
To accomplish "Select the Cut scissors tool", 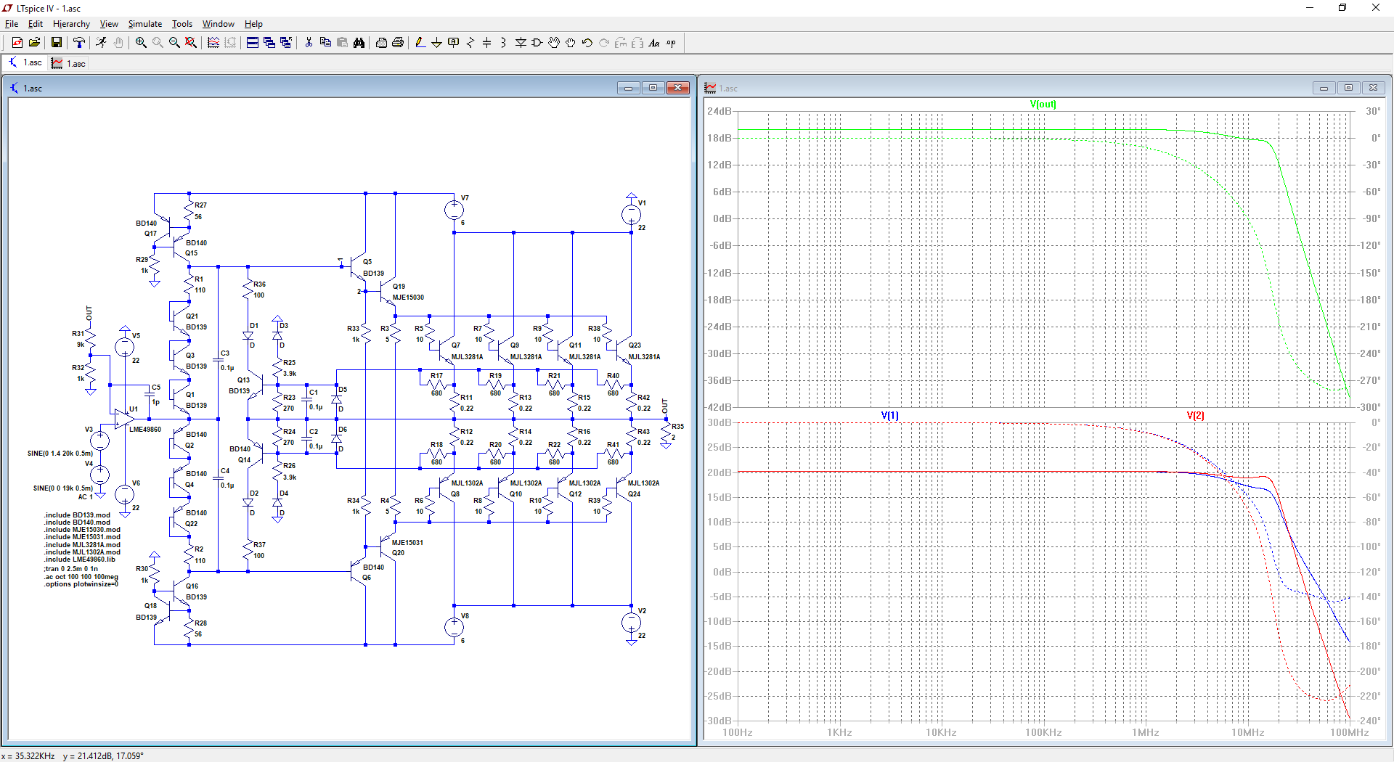I will pos(309,43).
